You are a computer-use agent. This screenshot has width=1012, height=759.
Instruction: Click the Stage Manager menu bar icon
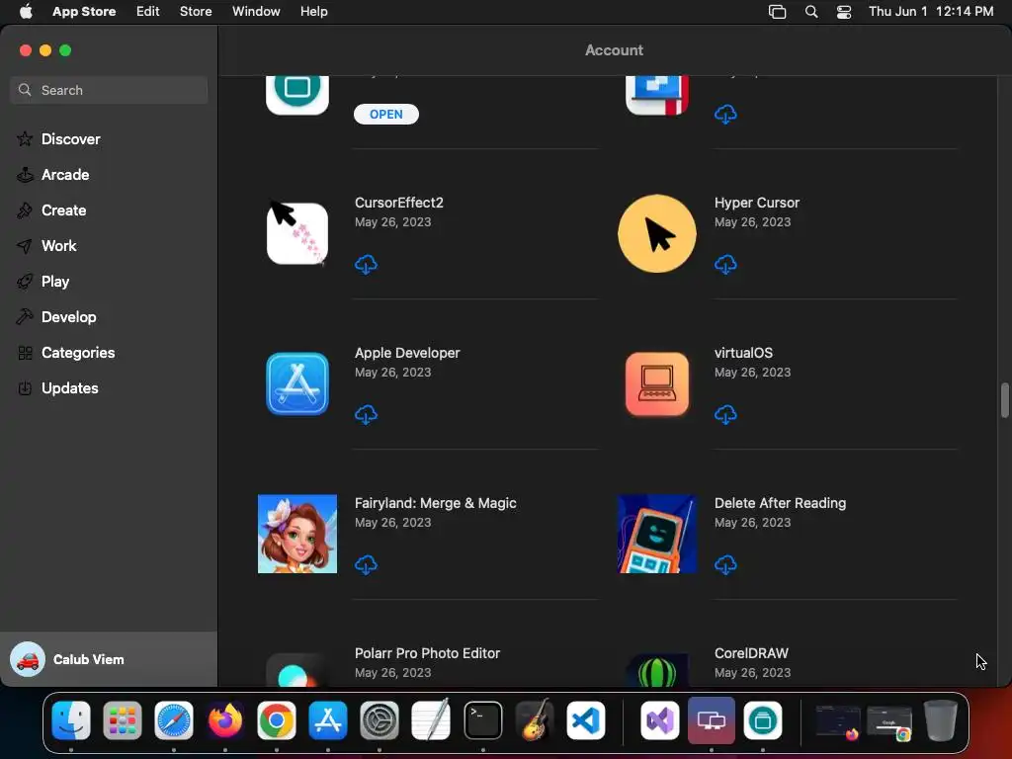777,12
